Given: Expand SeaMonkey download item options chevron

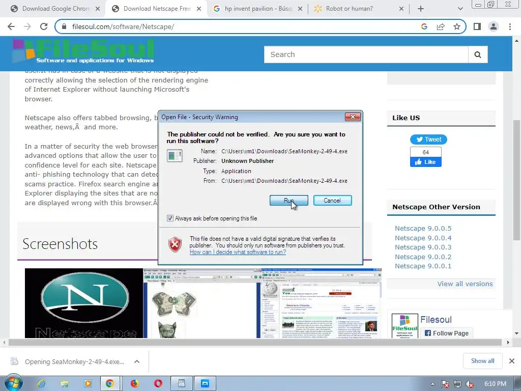Looking at the screenshot, I should click(136, 361).
